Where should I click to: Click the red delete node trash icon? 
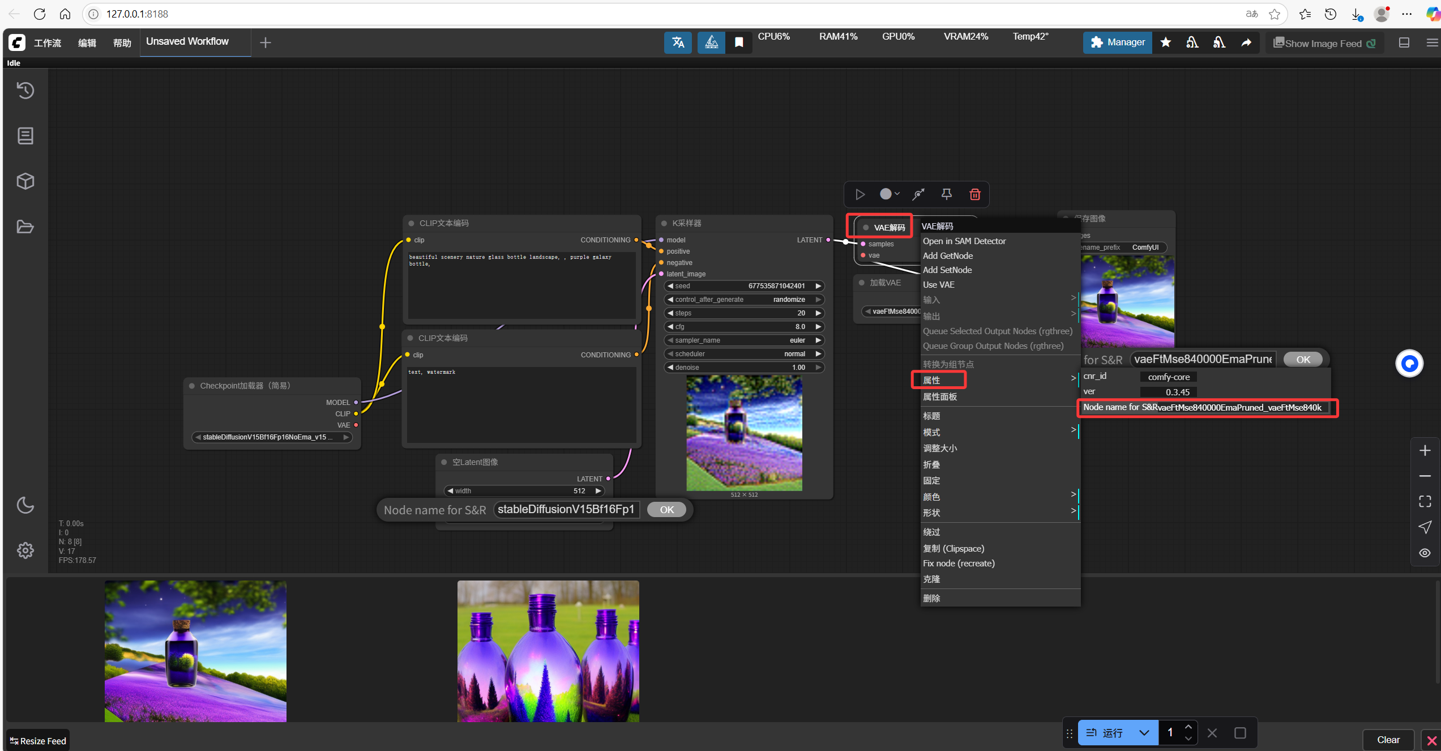coord(974,194)
